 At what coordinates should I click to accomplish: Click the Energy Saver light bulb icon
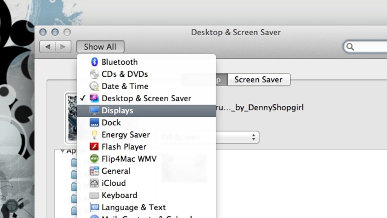94,134
